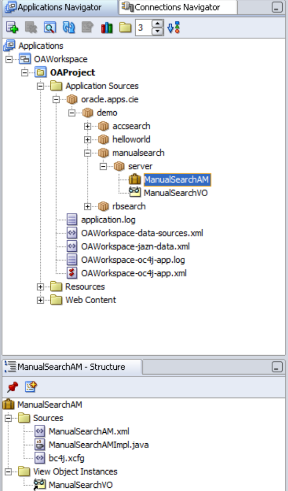Click the New Application add icon in toolbar
288x491 pixels.
click(12, 28)
